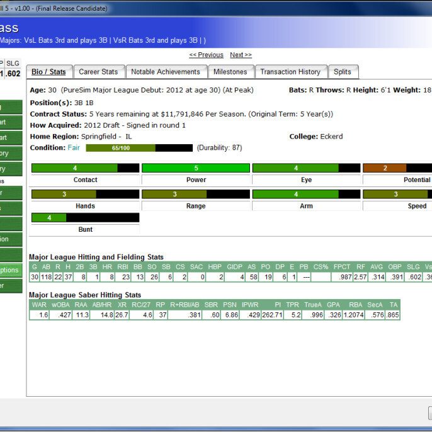Click the Fair condition status text
The width and height of the screenshot is (432, 432).
click(x=75, y=148)
